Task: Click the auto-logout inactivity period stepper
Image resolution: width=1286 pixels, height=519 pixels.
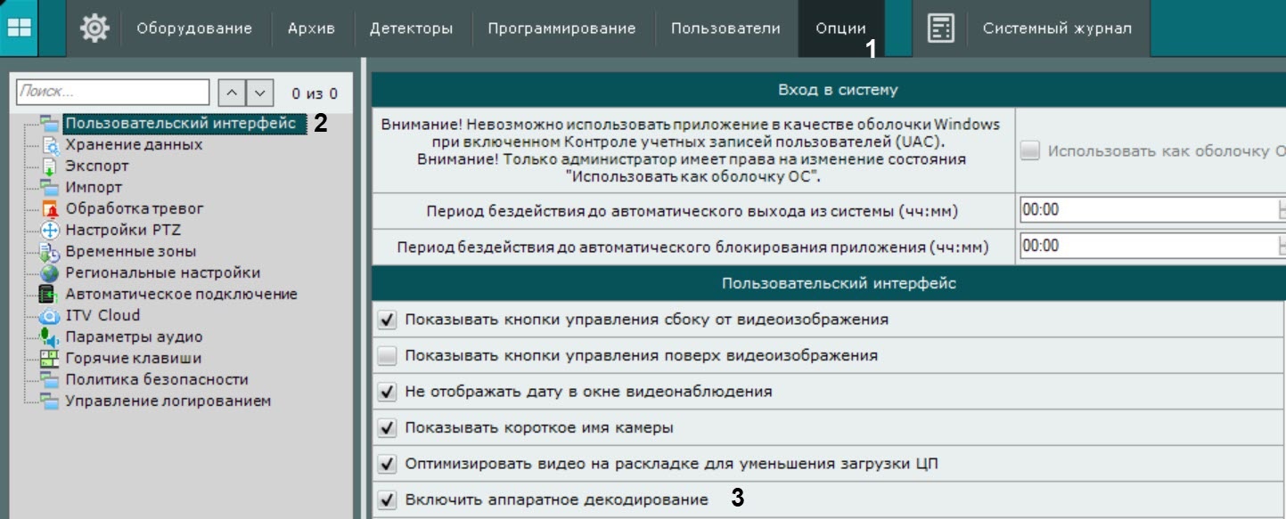Action: click(1282, 210)
